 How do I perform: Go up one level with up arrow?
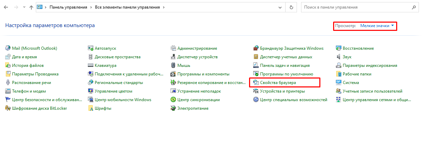(31, 7)
